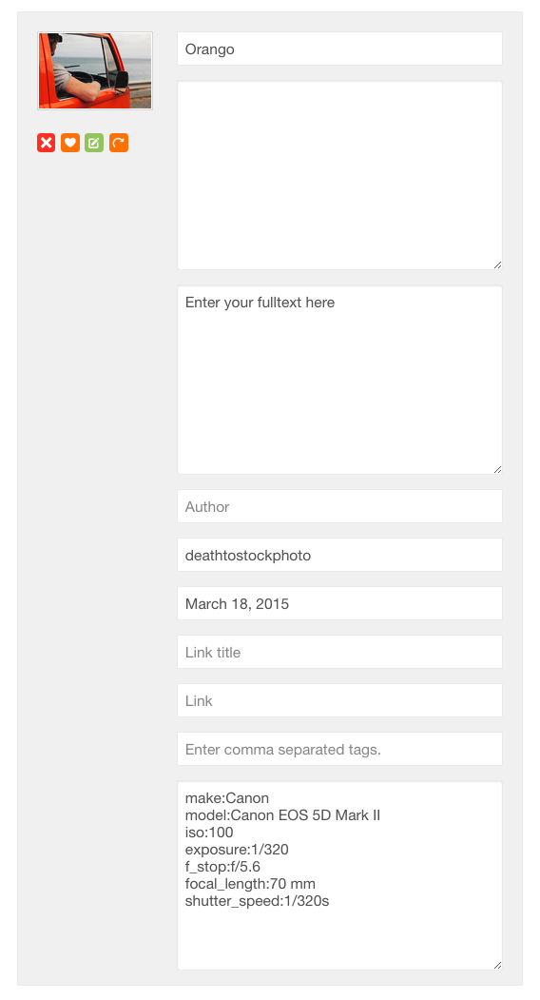Click the comma separated tags field
The height and width of the screenshot is (1000, 540).
(339, 750)
